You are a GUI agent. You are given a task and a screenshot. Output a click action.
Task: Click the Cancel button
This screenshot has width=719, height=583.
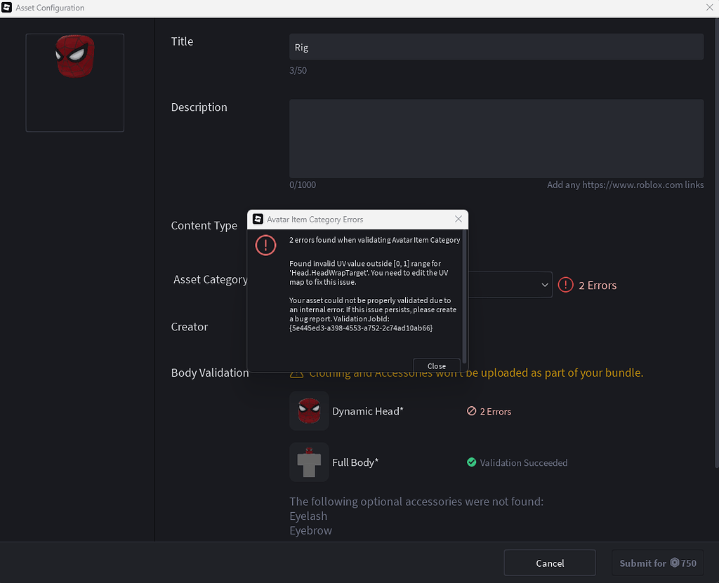coord(550,563)
